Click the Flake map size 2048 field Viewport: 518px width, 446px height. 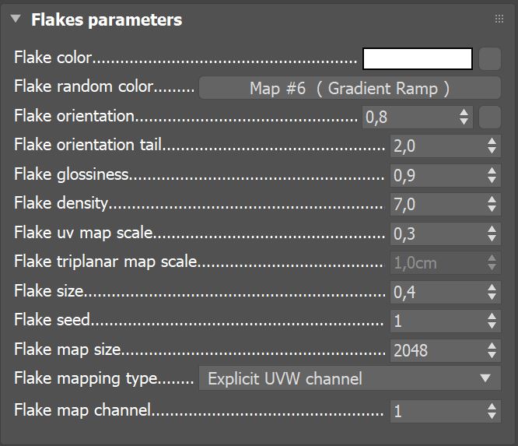(x=436, y=350)
